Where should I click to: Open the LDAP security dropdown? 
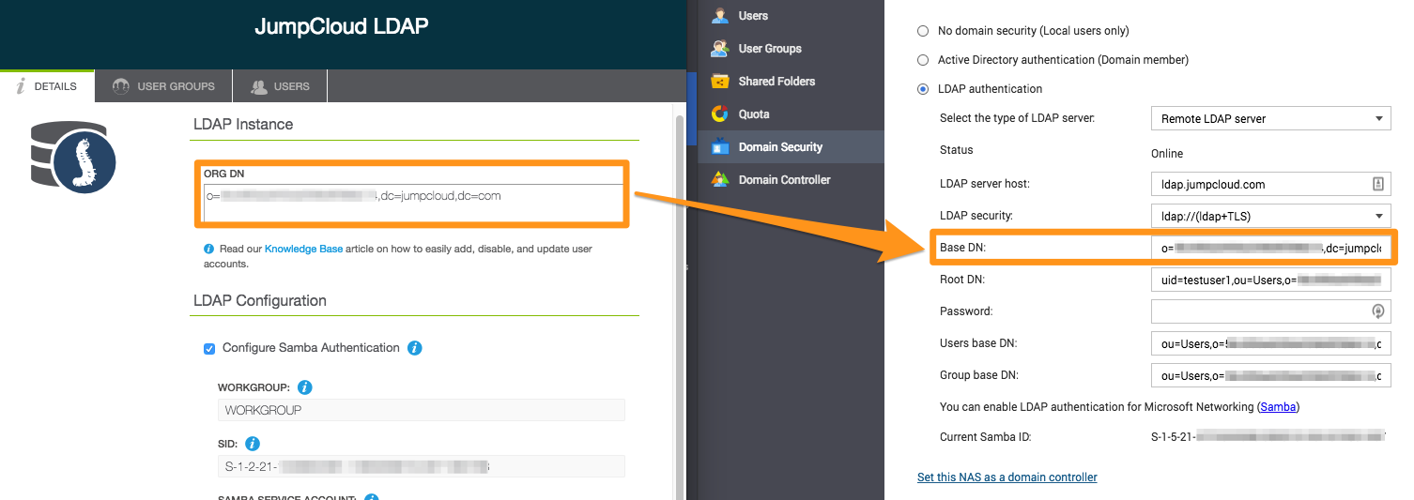[x=1270, y=216]
